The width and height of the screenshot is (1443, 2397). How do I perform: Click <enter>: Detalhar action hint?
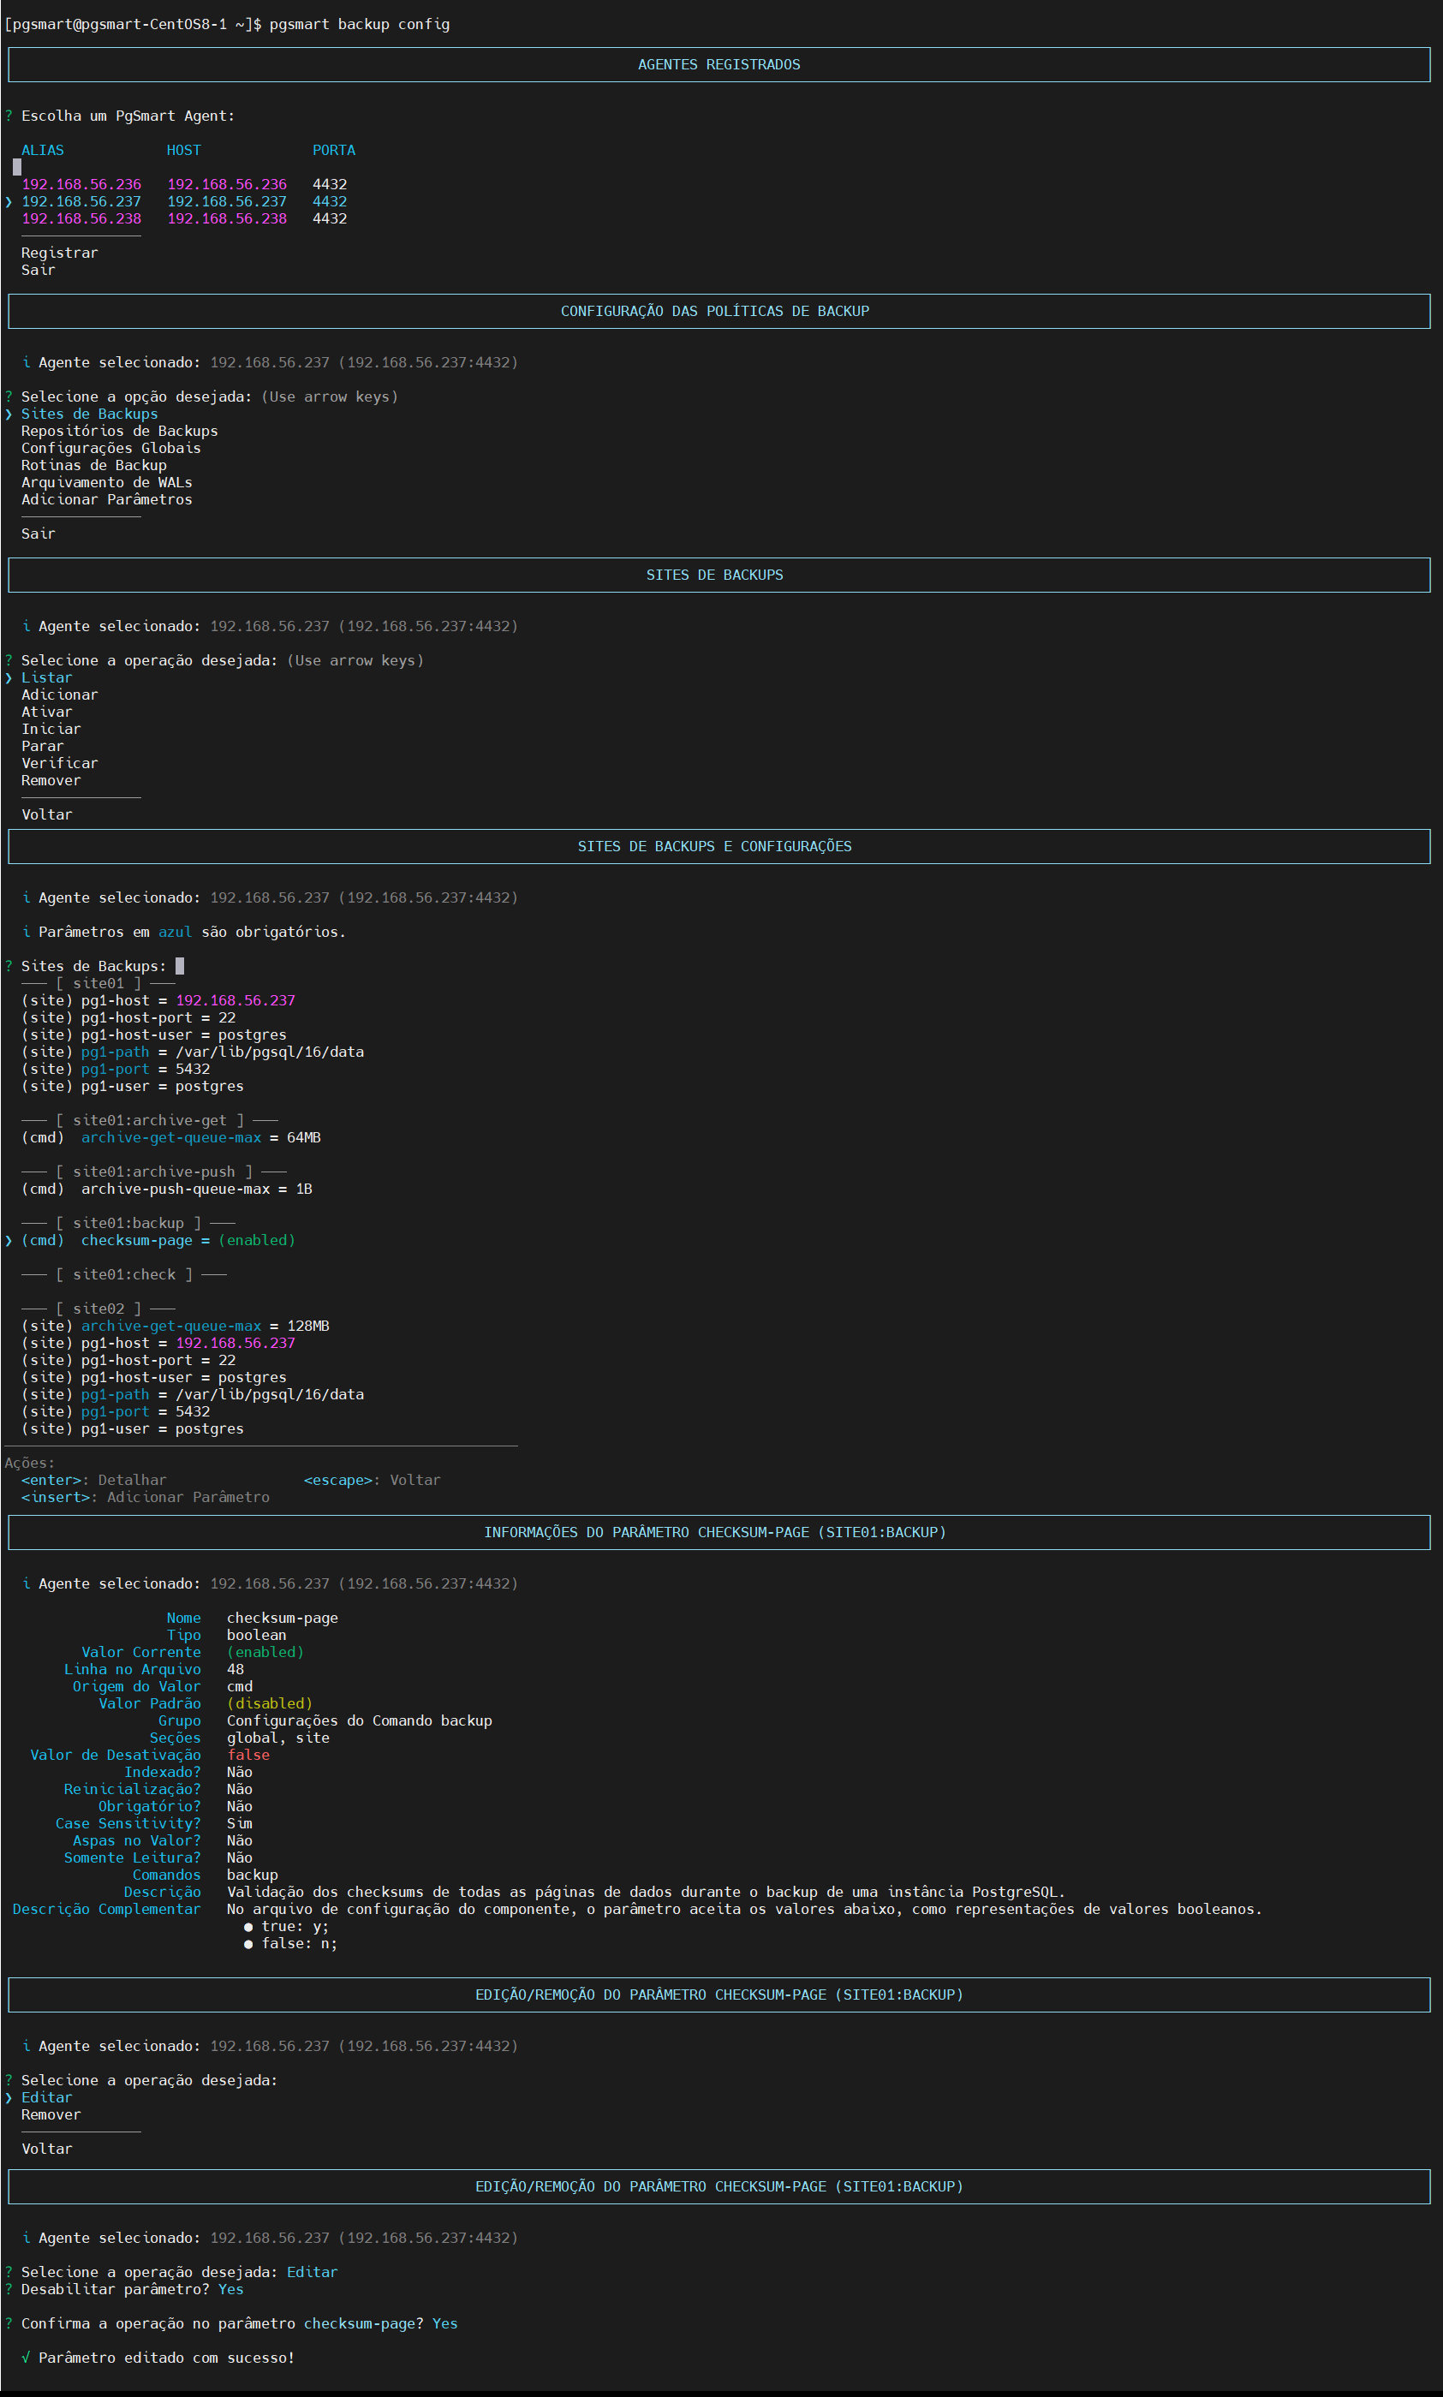tap(94, 1480)
